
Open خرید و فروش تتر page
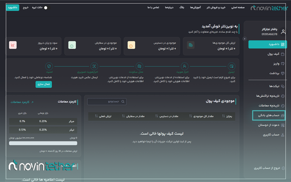[x=216, y=7]
